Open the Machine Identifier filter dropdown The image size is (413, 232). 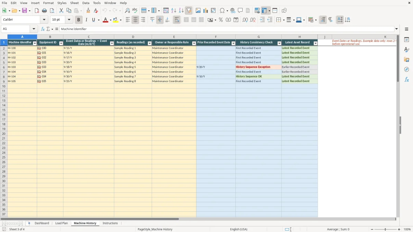pos(35,43)
